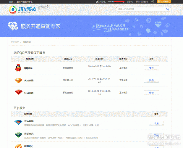Screen dimensions: 183x148
Task: Click the 超级QQ service name
Action: click(x=28, y=146)
